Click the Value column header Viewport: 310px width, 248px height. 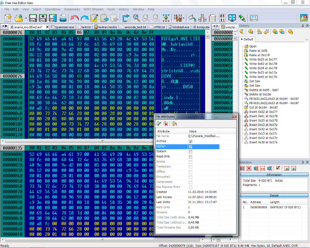[x=203, y=131]
